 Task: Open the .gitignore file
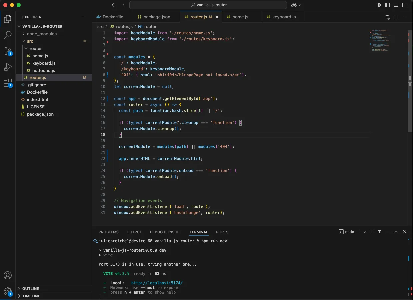pyautogui.click(x=54, y=85)
